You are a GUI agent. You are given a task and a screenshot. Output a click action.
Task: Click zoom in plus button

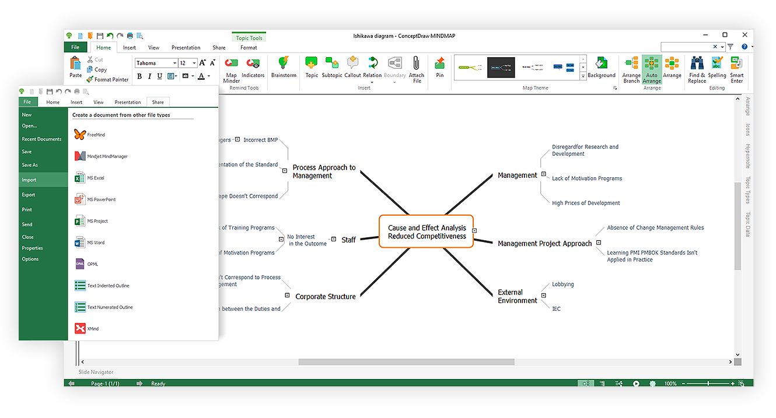pos(732,384)
